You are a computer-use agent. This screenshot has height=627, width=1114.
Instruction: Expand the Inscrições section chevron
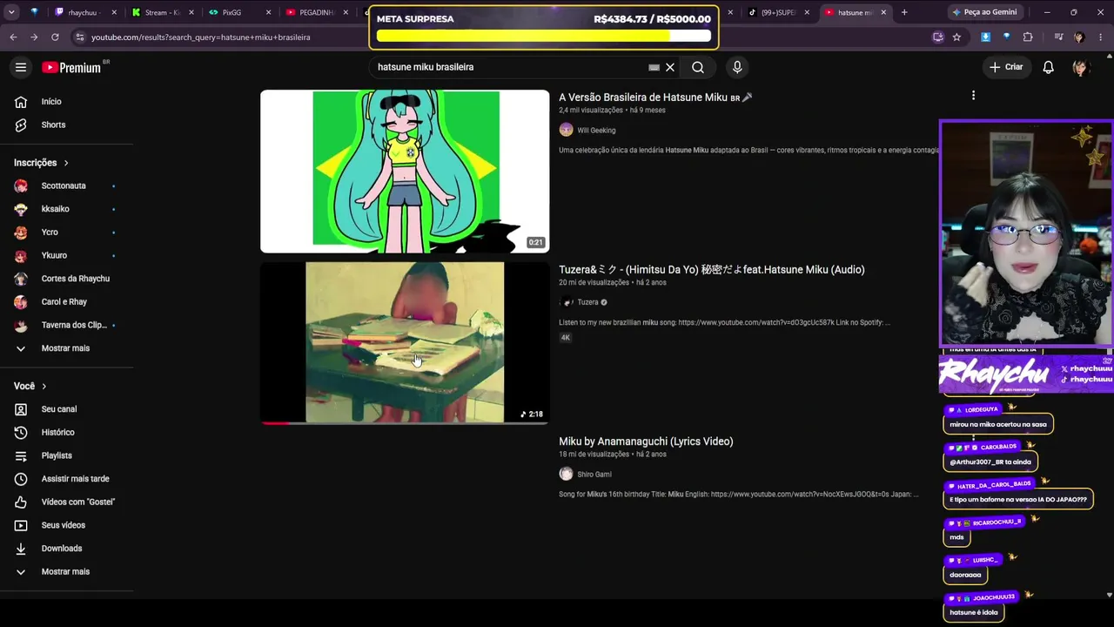66,163
